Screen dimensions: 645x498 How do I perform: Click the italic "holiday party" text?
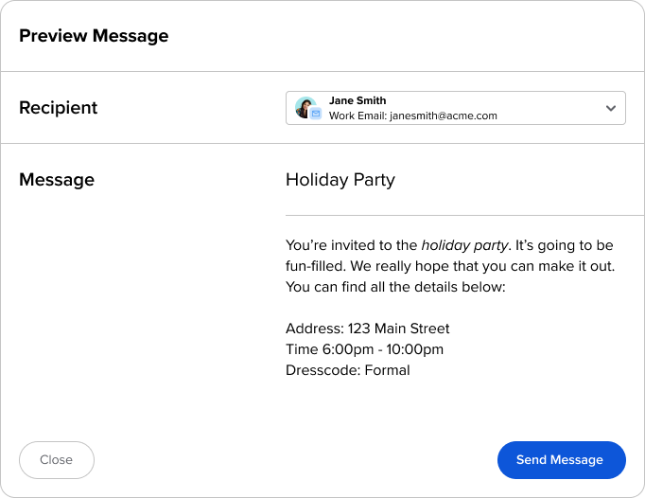pos(464,245)
